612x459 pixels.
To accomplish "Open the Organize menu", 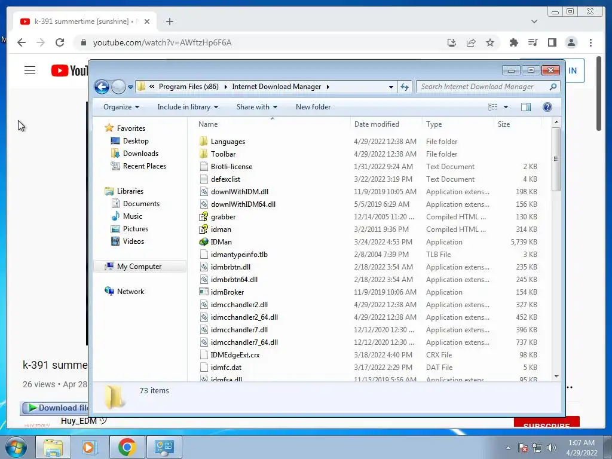I will click(x=121, y=107).
